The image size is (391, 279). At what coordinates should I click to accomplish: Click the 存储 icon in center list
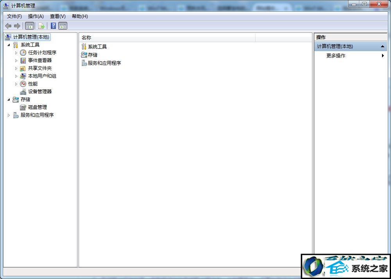point(84,55)
